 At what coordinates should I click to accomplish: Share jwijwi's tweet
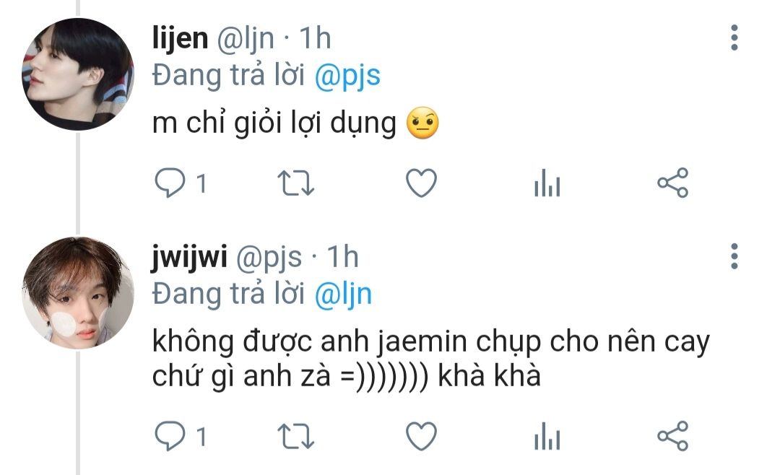coord(672,437)
